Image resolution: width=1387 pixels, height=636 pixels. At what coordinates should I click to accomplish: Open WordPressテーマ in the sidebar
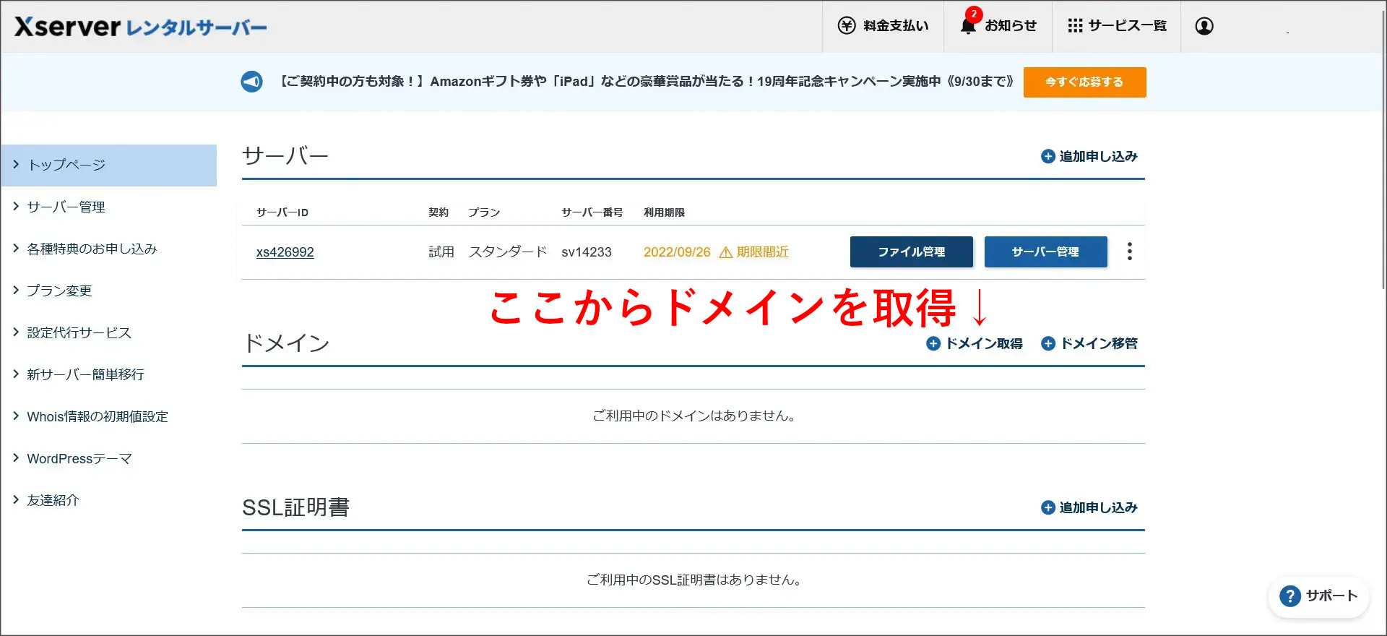click(x=108, y=458)
